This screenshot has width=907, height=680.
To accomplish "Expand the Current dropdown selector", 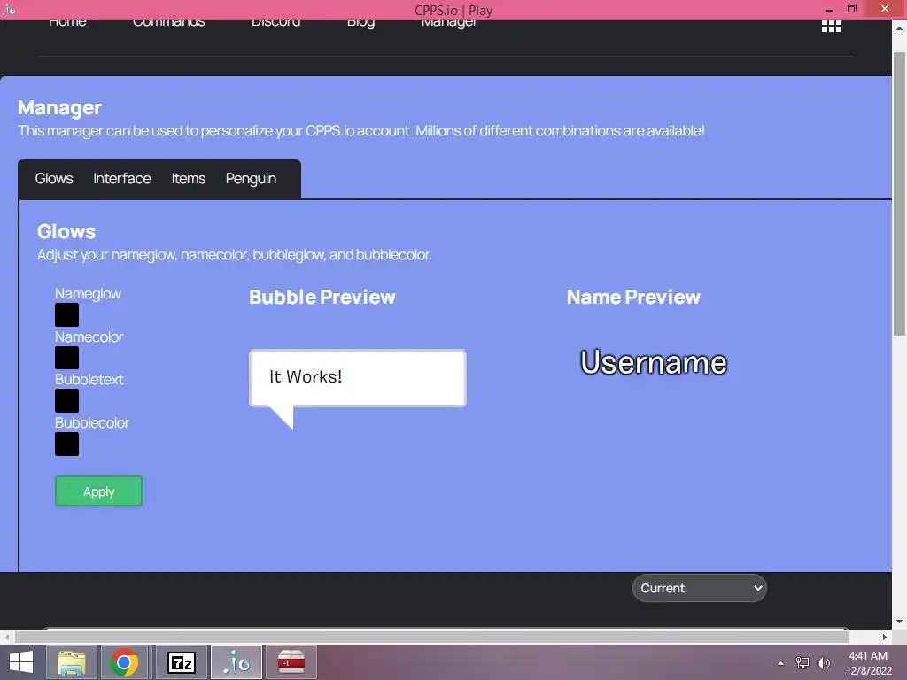I will tap(700, 588).
